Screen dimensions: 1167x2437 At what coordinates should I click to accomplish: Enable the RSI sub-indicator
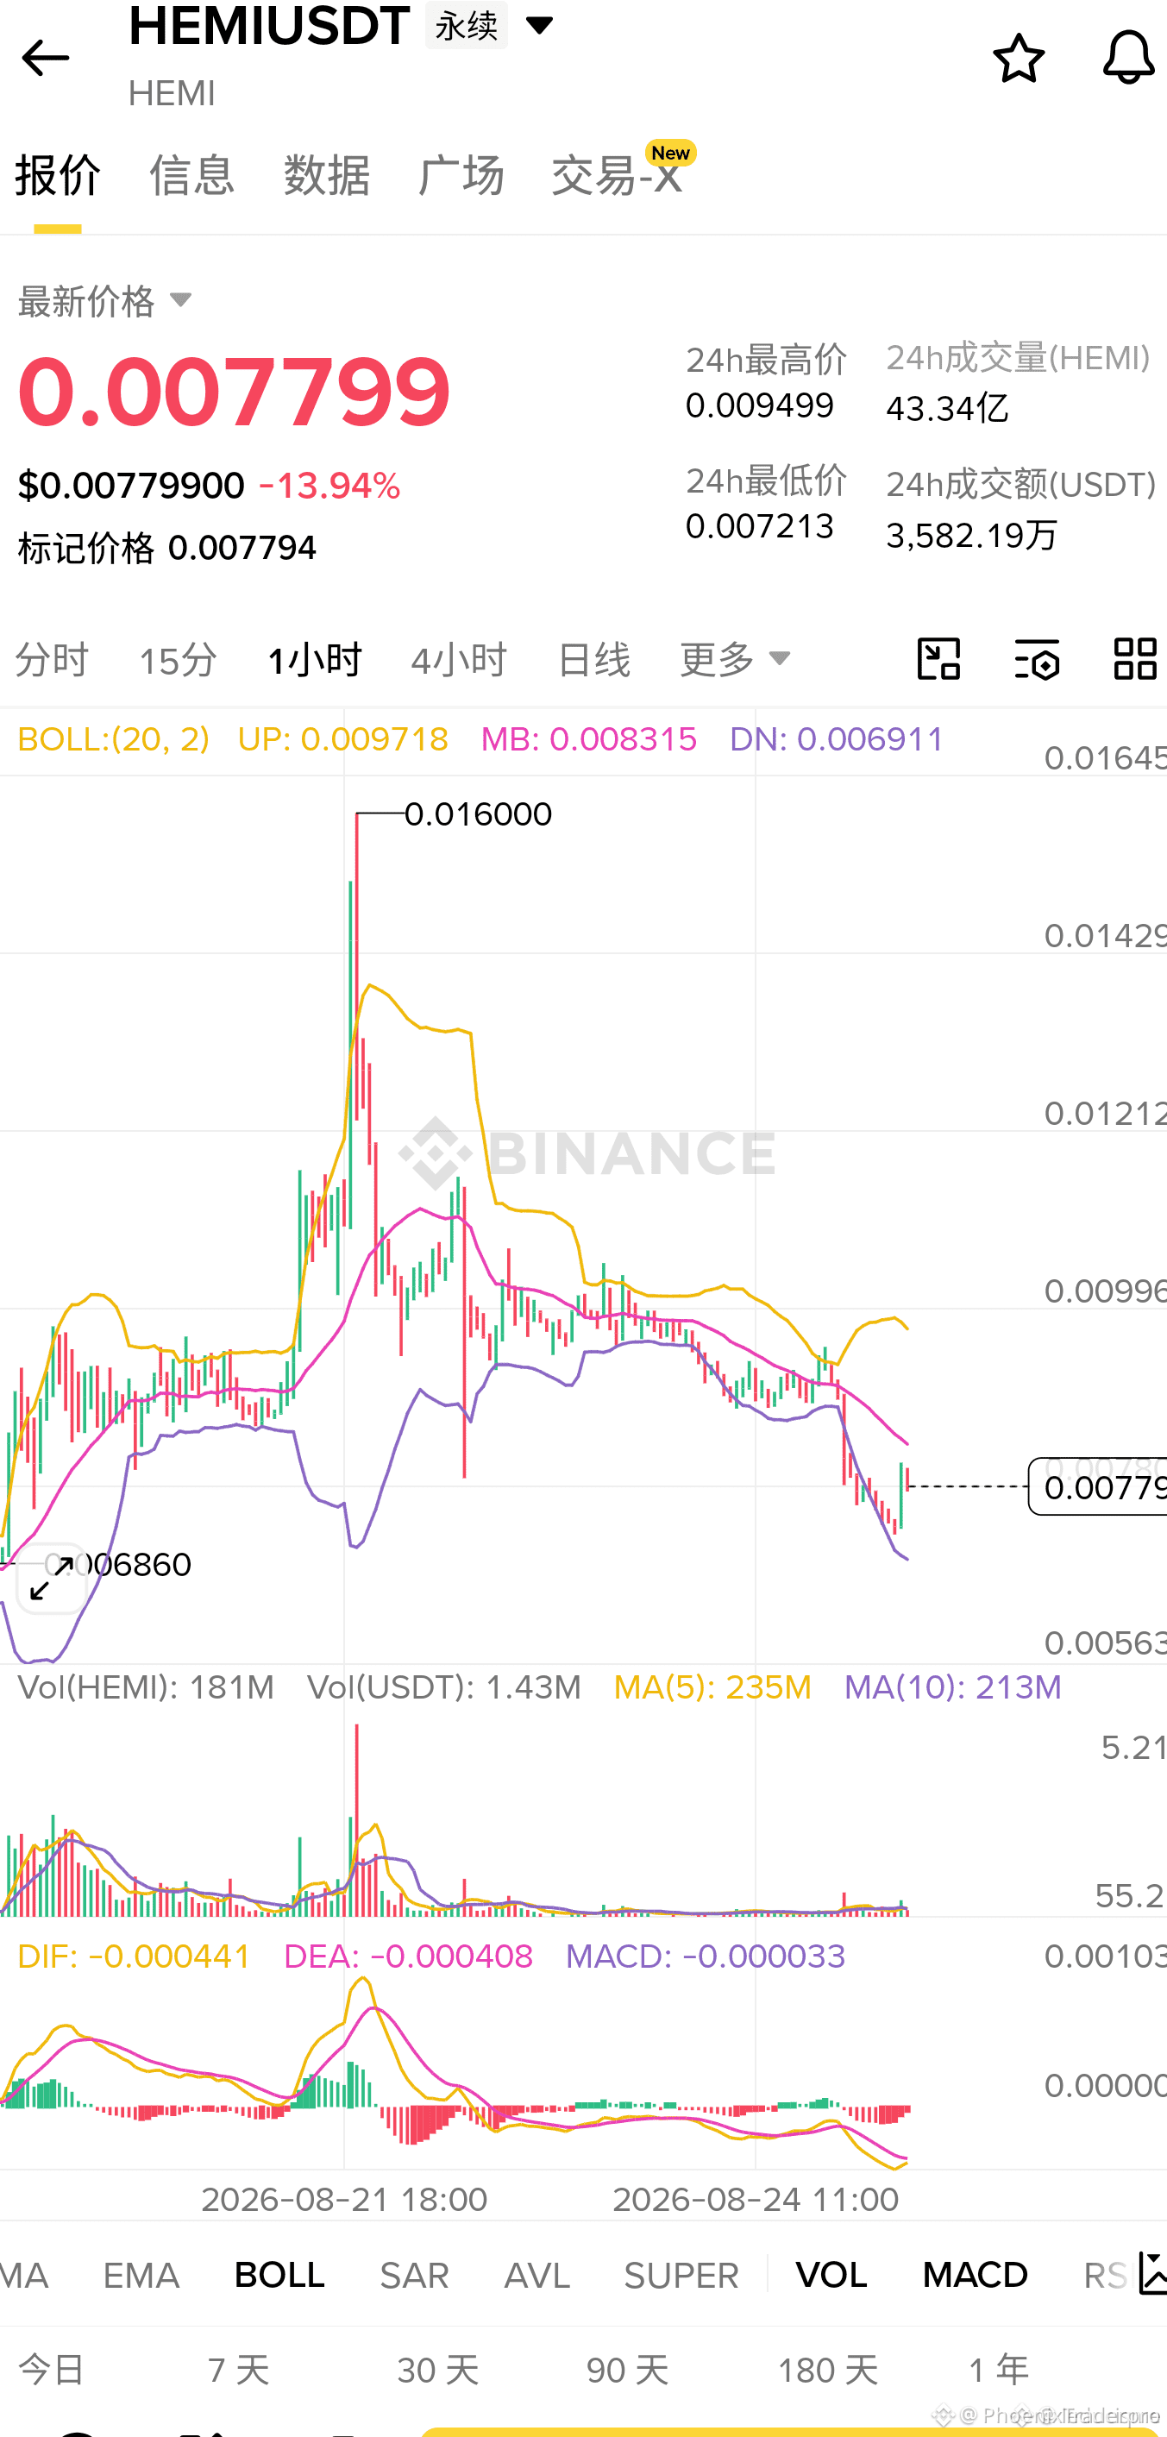pyautogui.click(x=1107, y=2274)
